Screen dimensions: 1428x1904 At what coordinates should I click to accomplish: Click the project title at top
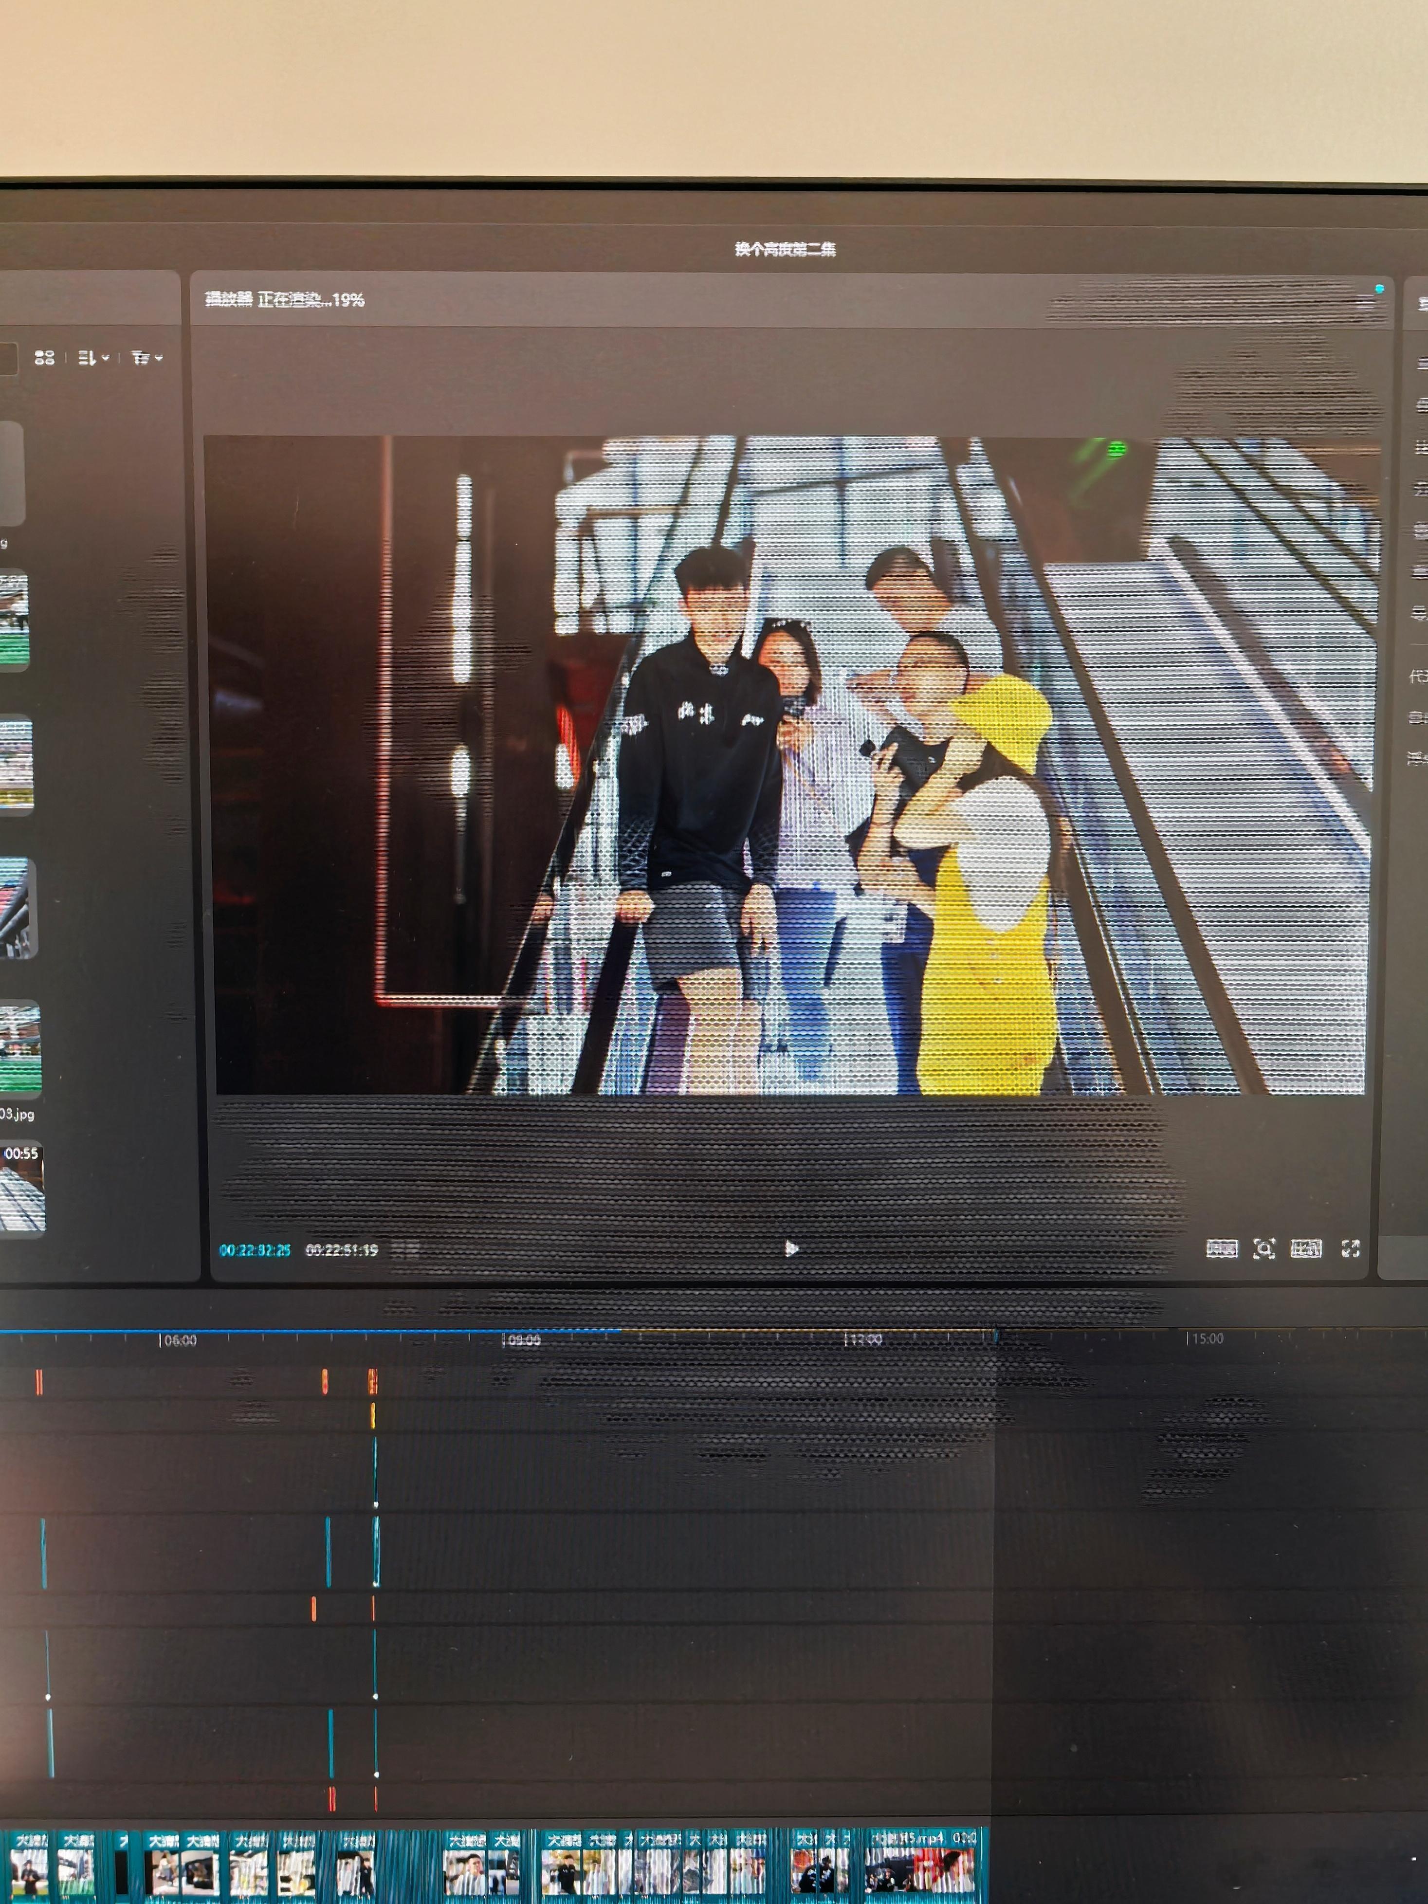[x=785, y=249]
